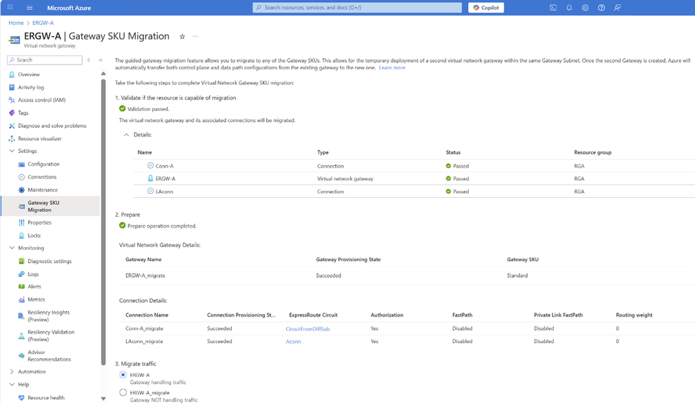Click the sidebar vertical scrollbar thumb
Image resolution: width=695 pixels, height=409 pixels.
pos(103,222)
